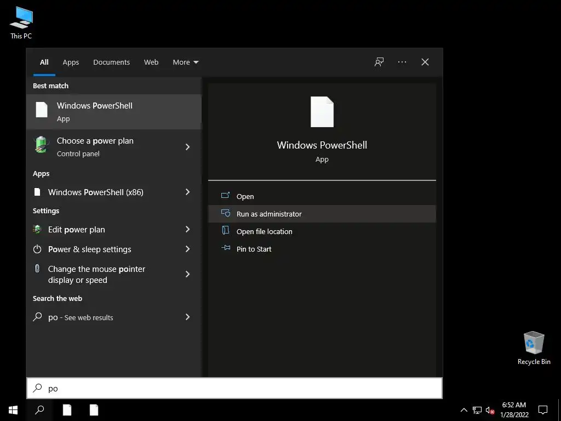Click Open in the PowerShell panel

(322, 196)
